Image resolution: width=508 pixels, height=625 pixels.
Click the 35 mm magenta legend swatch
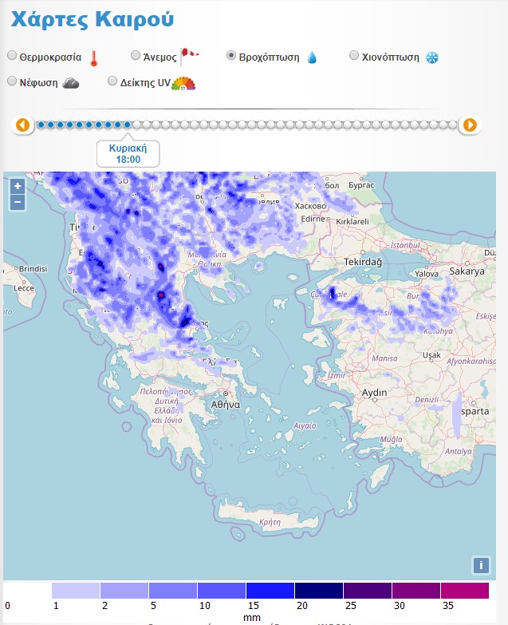pyautogui.click(x=464, y=591)
